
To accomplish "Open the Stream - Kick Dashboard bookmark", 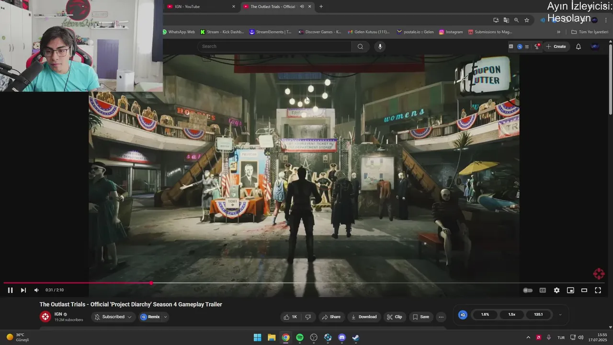I will [x=222, y=32].
